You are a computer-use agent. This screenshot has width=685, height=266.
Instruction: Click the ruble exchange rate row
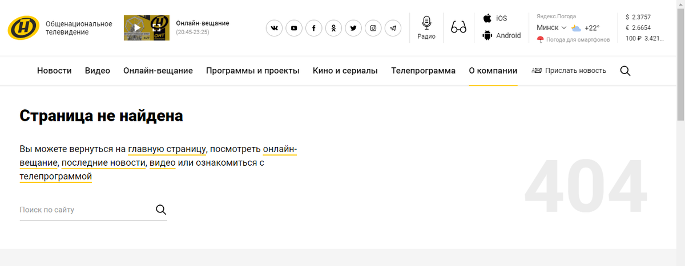[645, 38]
